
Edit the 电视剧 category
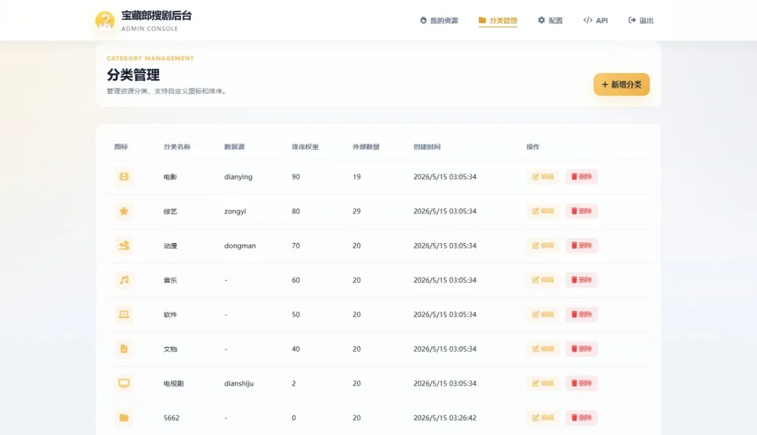pos(543,383)
